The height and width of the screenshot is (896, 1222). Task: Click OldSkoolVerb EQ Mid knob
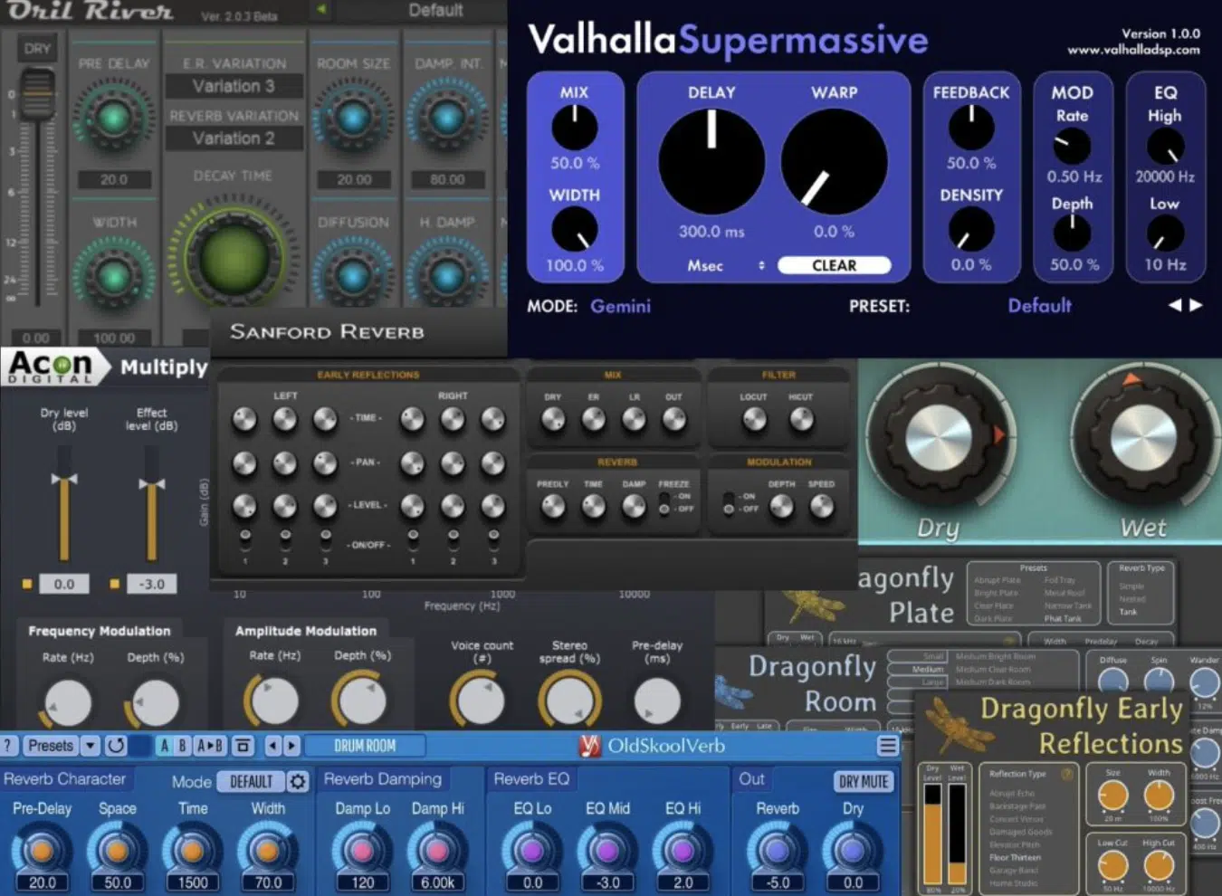[607, 850]
